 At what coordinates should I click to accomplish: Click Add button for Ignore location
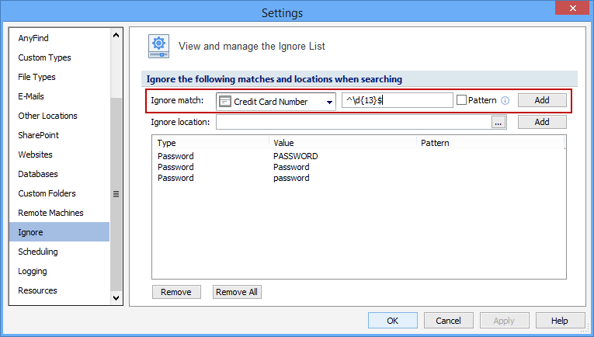[x=542, y=122]
